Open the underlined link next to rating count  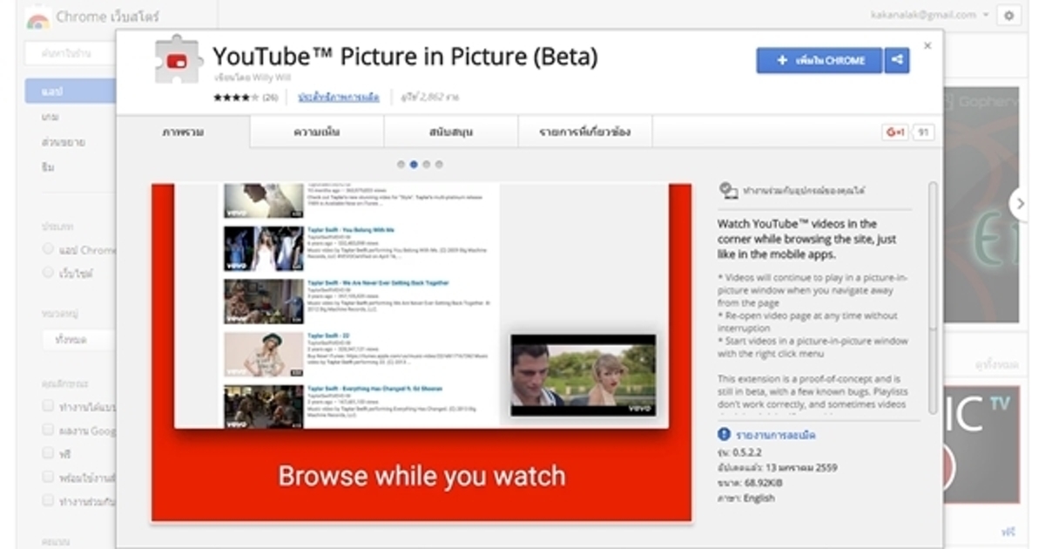pyautogui.click(x=339, y=97)
